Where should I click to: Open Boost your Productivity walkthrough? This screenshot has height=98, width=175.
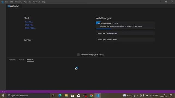click(x=126, y=39)
